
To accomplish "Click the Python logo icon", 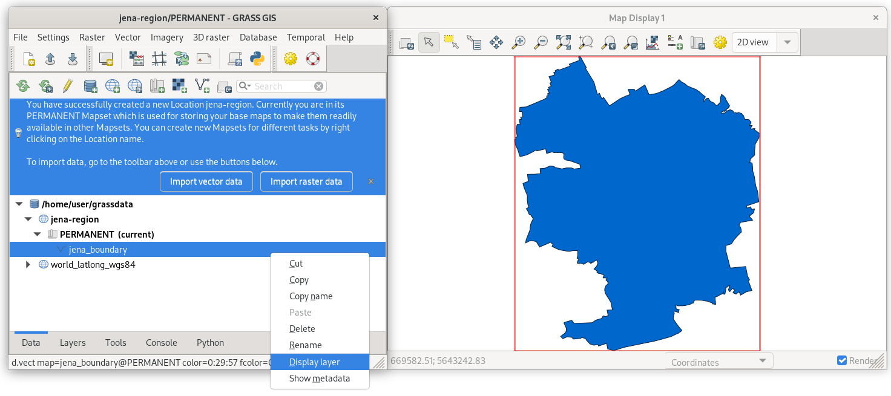I will pos(257,59).
